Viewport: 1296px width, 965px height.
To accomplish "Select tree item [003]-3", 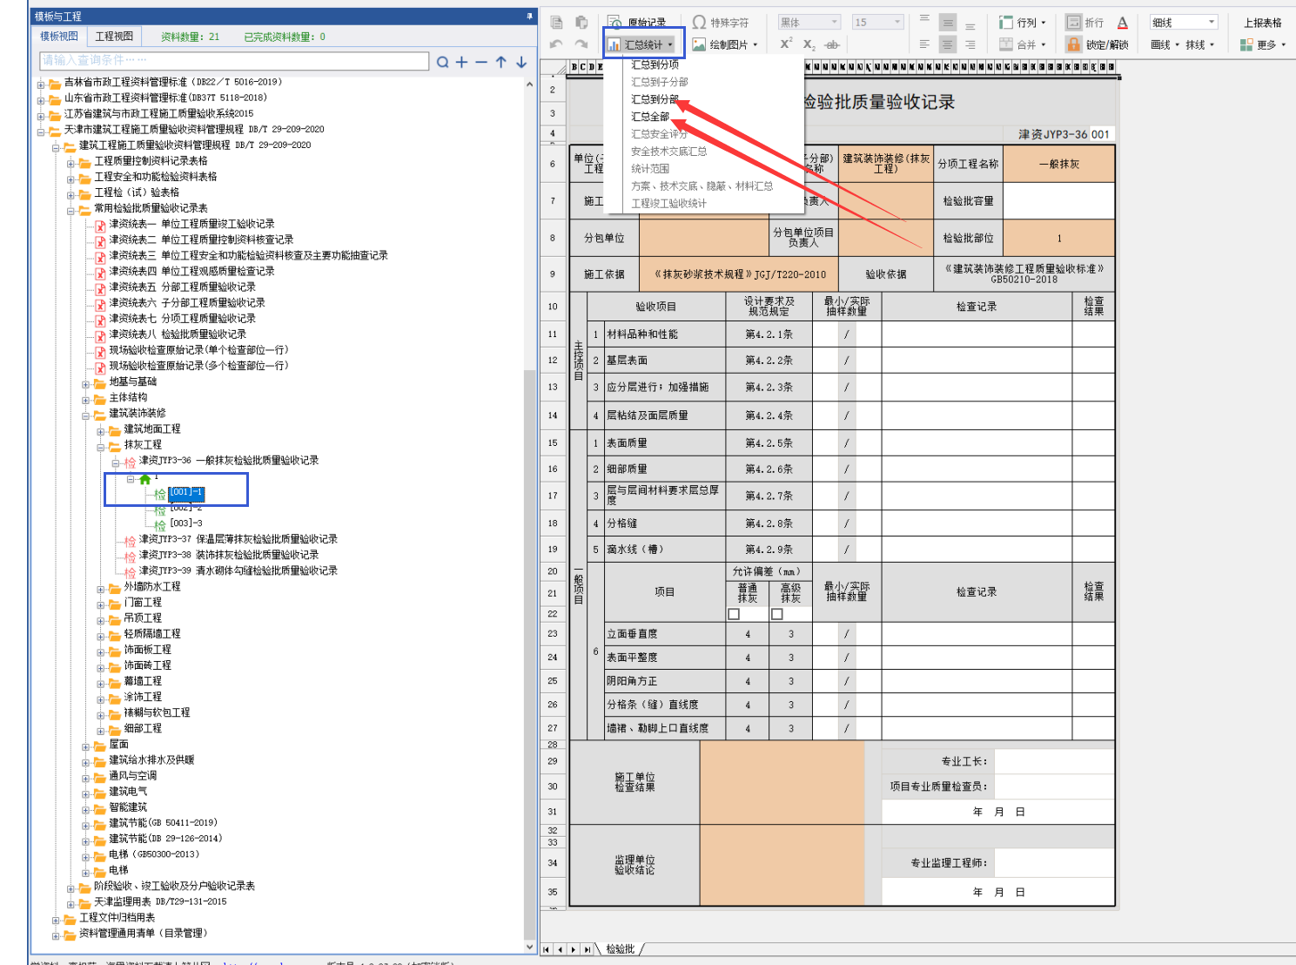I will coord(185,523).
